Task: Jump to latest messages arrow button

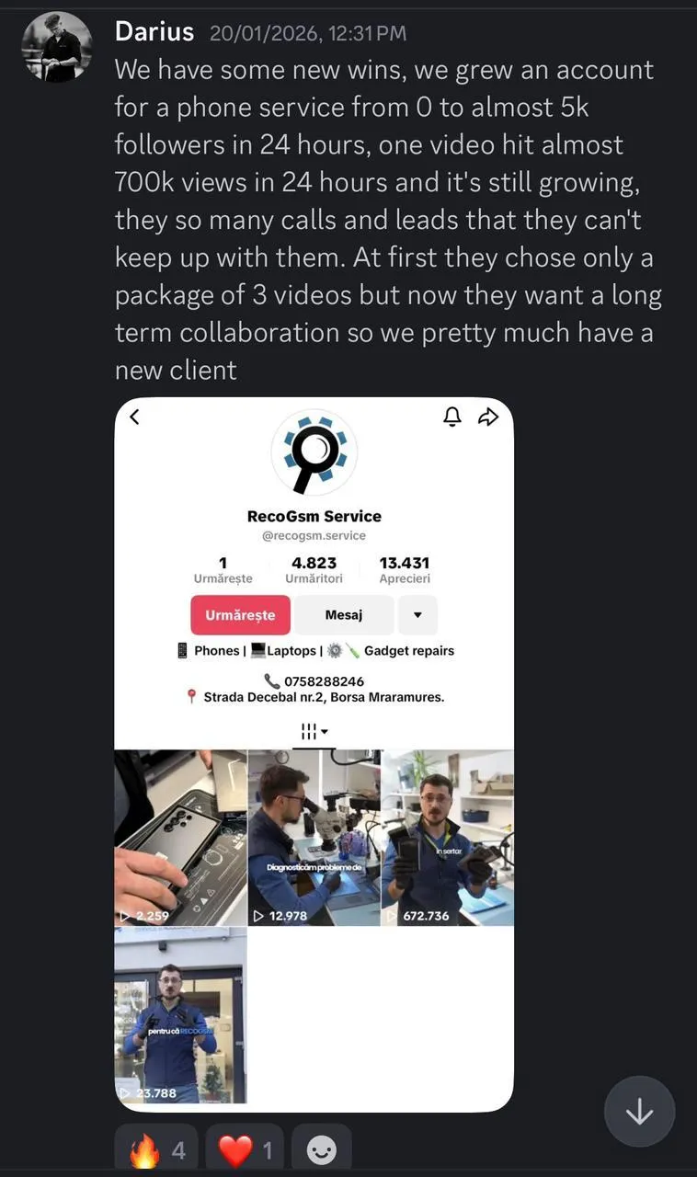Action: tap(639, 1112)
